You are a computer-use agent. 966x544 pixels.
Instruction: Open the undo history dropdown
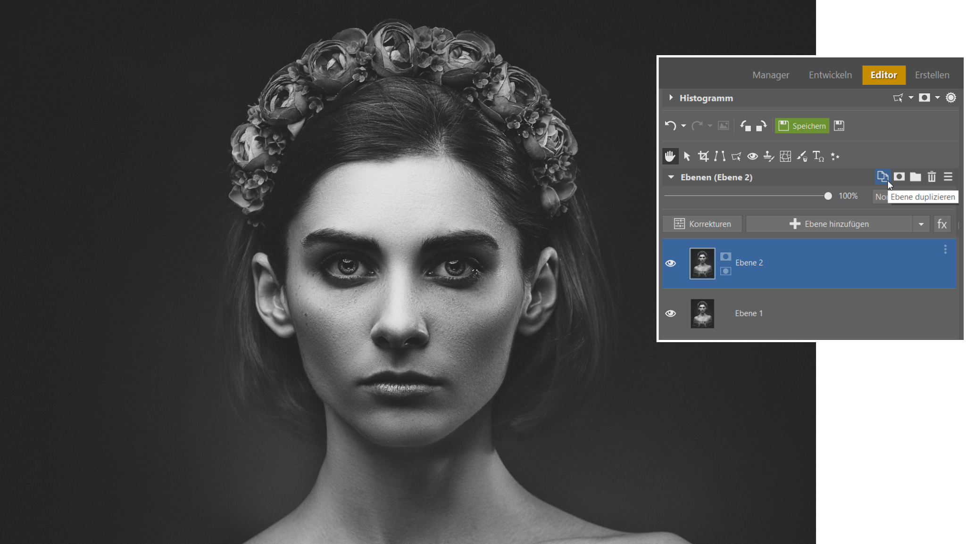(x=683, y=126)
